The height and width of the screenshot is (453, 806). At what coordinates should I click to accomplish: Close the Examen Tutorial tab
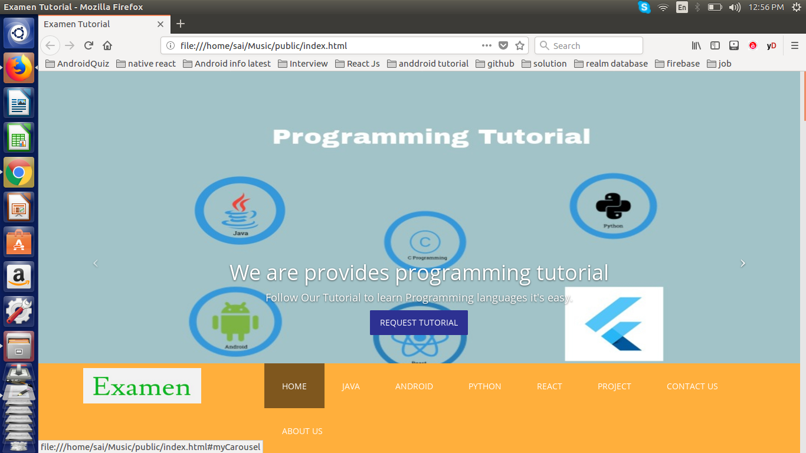click(x=160, y=24)
